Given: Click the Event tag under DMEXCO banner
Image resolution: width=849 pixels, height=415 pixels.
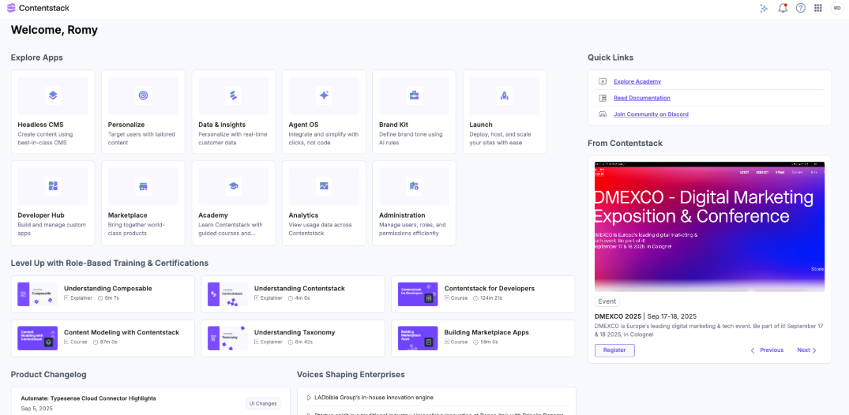Looking at the screenshot, I should click(607, 301).
